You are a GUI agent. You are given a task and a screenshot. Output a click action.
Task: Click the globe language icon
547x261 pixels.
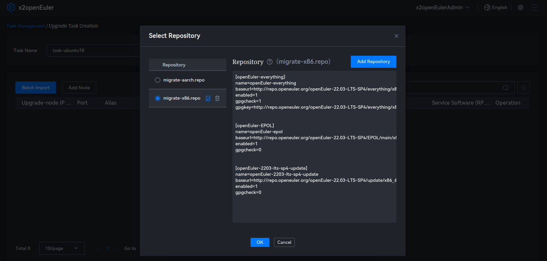pos(487,7)
